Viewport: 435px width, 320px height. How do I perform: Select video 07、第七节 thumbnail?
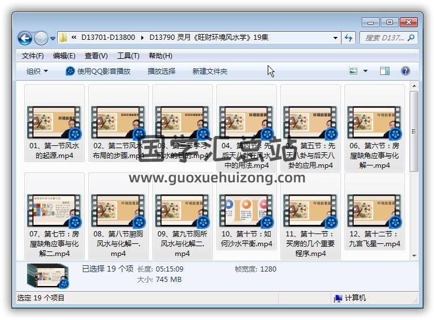point(54,211)
